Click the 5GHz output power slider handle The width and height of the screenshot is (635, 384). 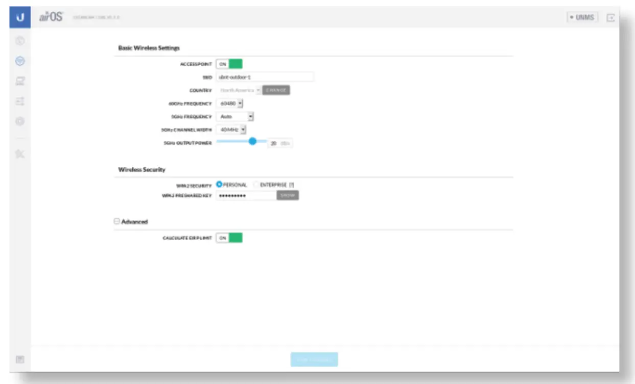(x=252, y=142)
